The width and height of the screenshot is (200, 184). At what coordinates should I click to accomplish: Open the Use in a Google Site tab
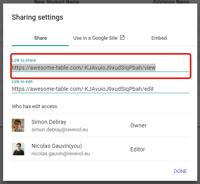point(99,38)
